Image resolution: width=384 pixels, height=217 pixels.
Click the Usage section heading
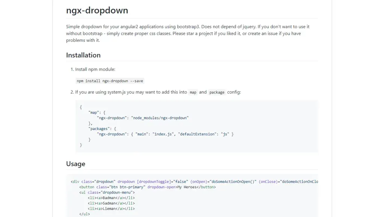click(76, 164)
